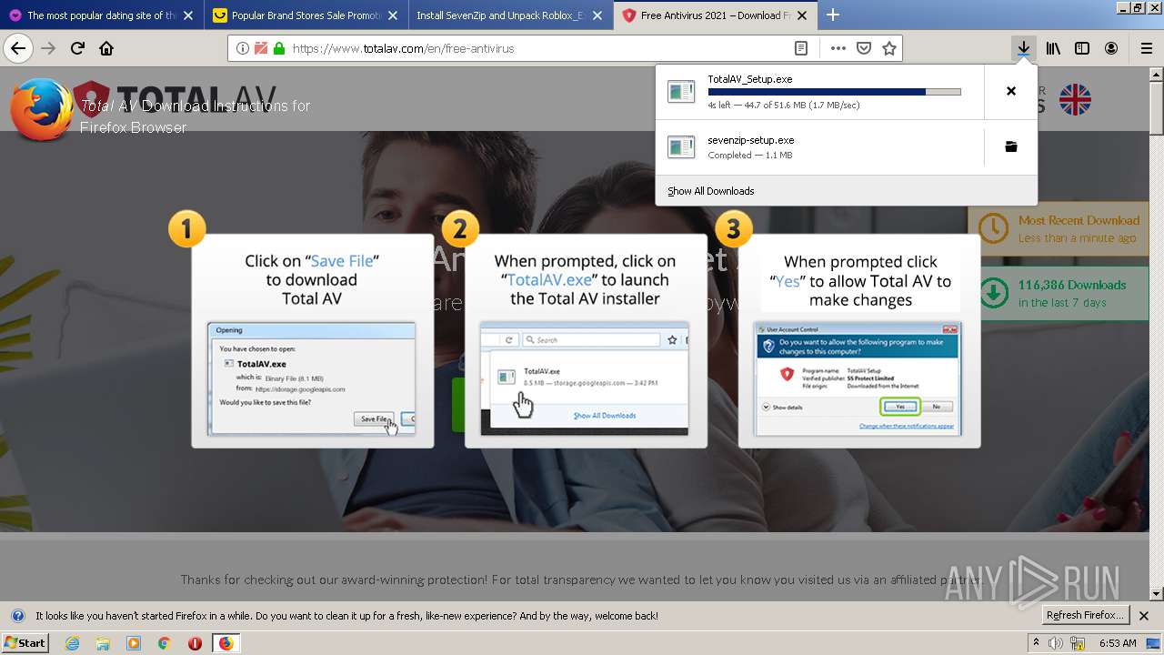The width and height of the screenshot is (1164, 655).
Task: Bookmark this page with the star
Action: pyautogui.click(x=889, y=48)
